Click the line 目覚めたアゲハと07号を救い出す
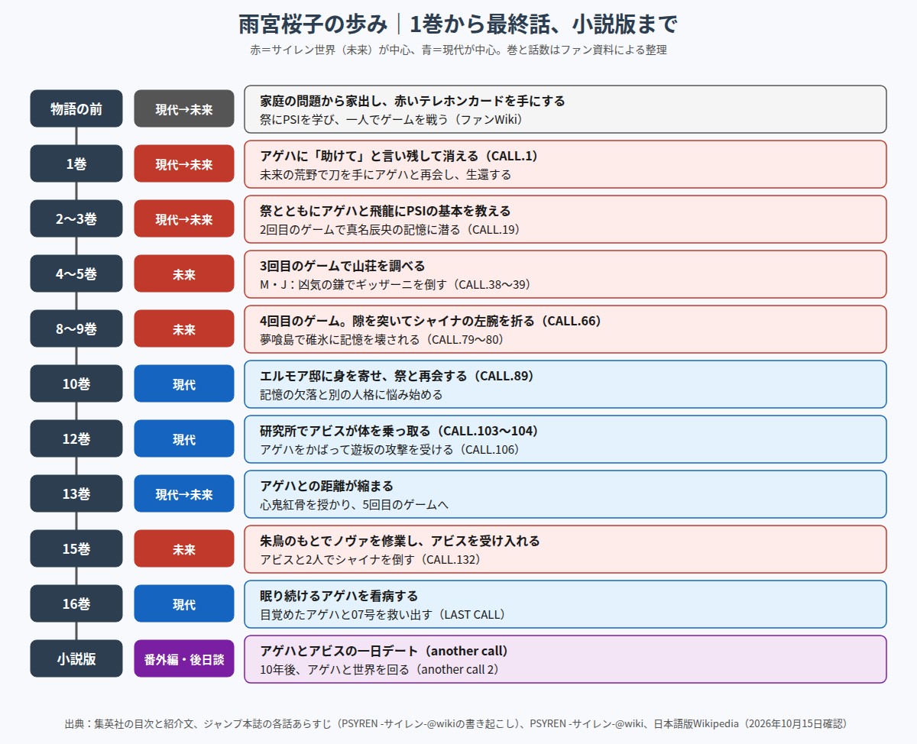917x744 pixels. point(382,614)
